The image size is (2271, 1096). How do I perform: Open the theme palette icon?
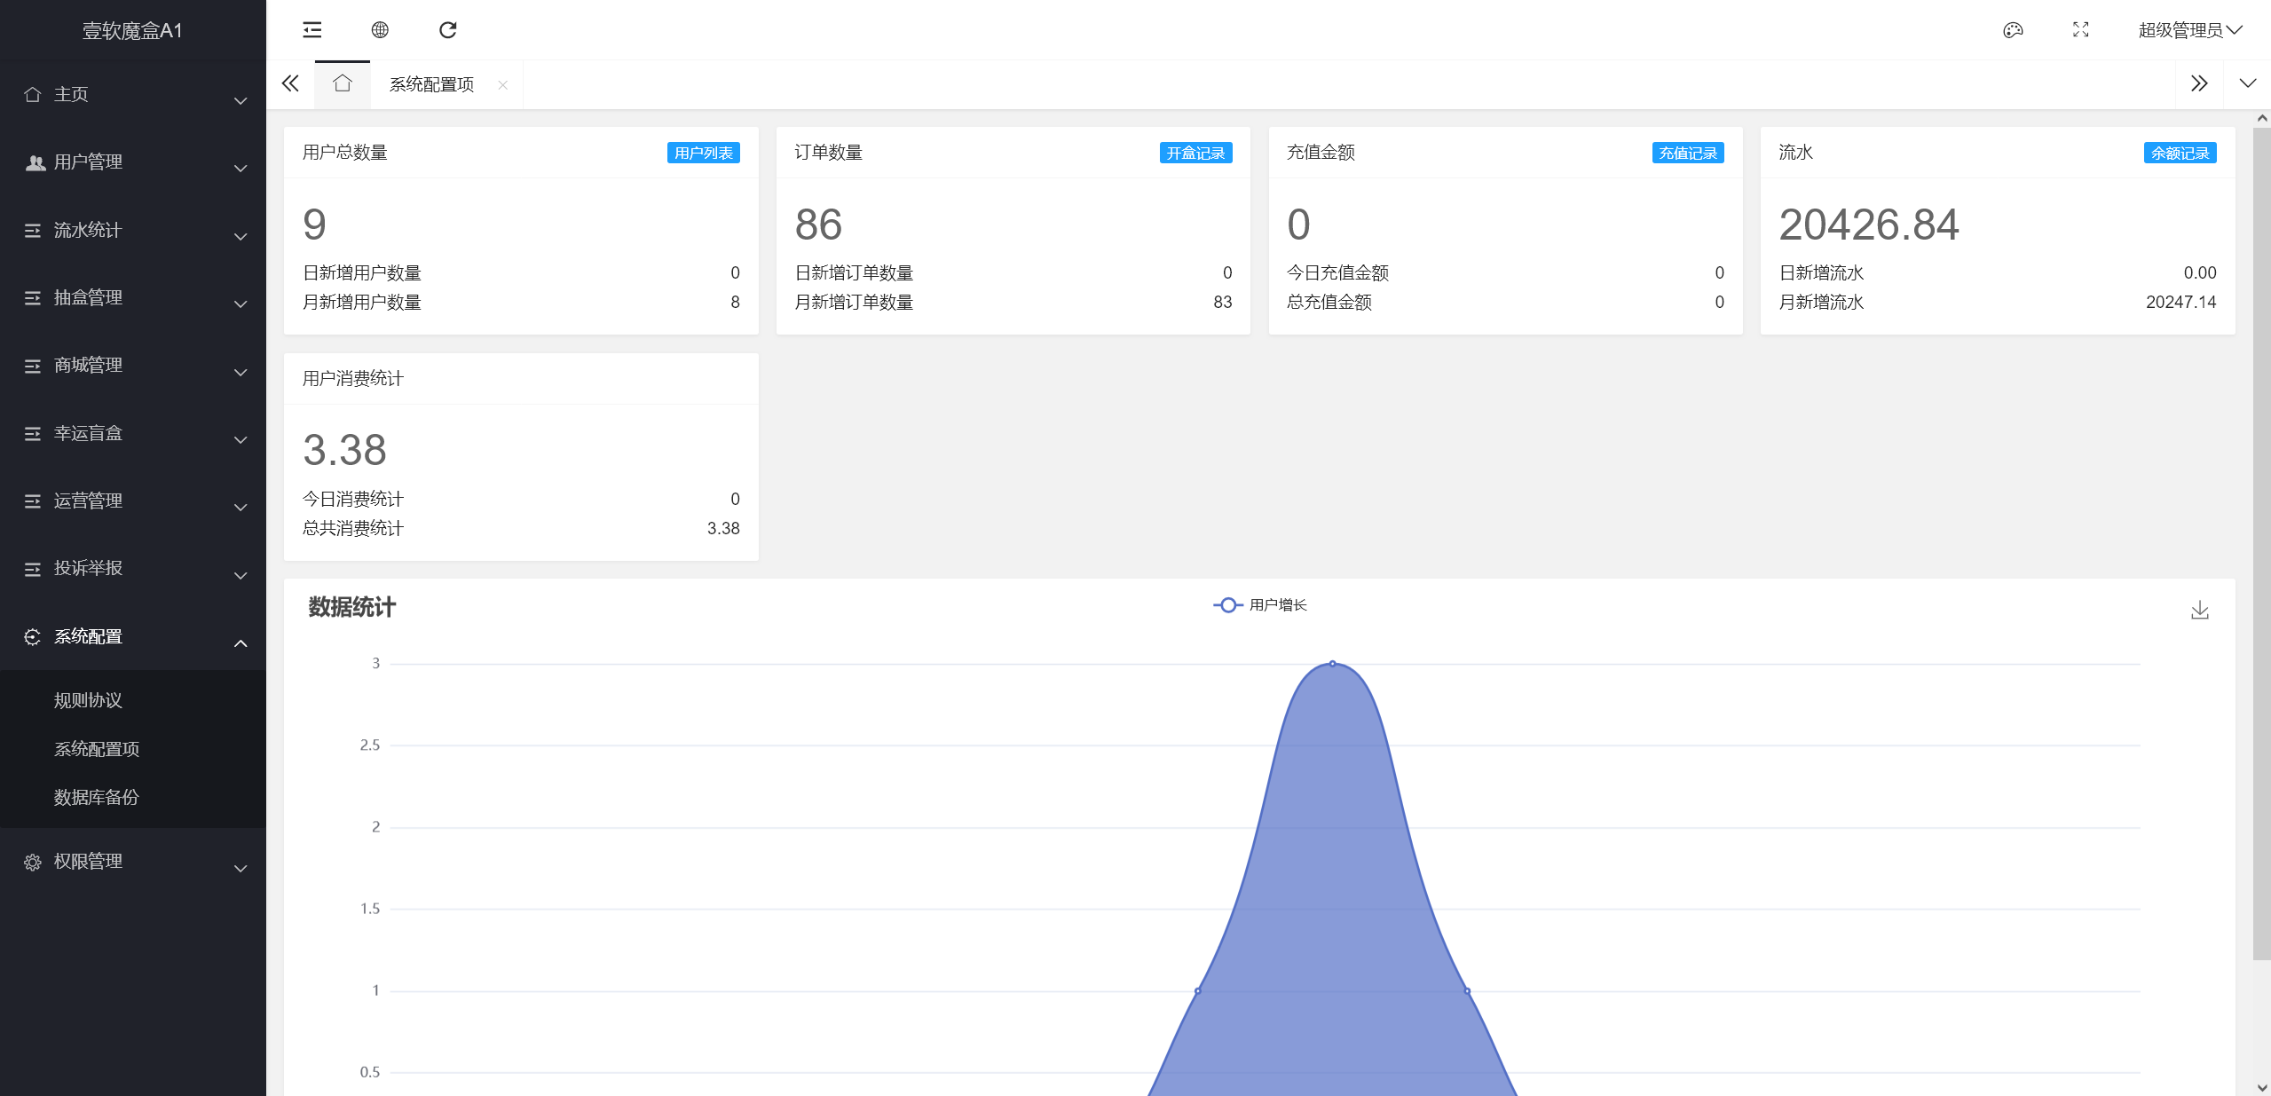(x=2013, y=30)
